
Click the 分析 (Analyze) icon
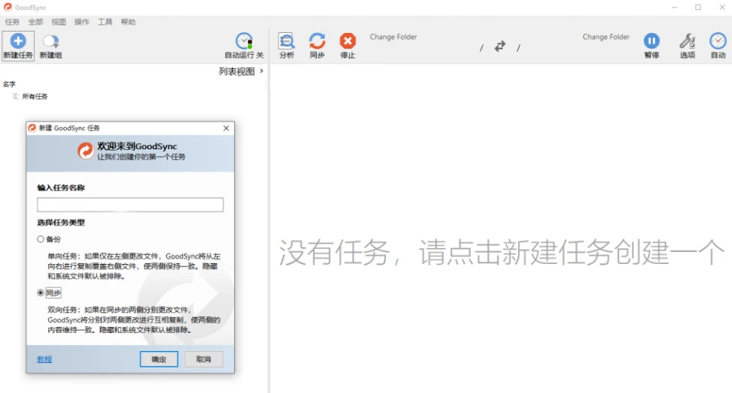[286, 41]
